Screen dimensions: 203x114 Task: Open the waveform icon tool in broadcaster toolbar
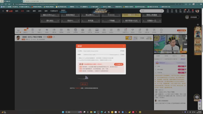[47, 30]
